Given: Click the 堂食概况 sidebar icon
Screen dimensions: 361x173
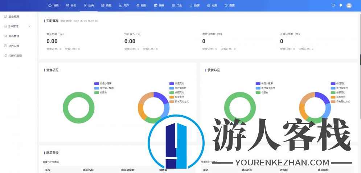Looking at the screenshot, I should (5, 17).
